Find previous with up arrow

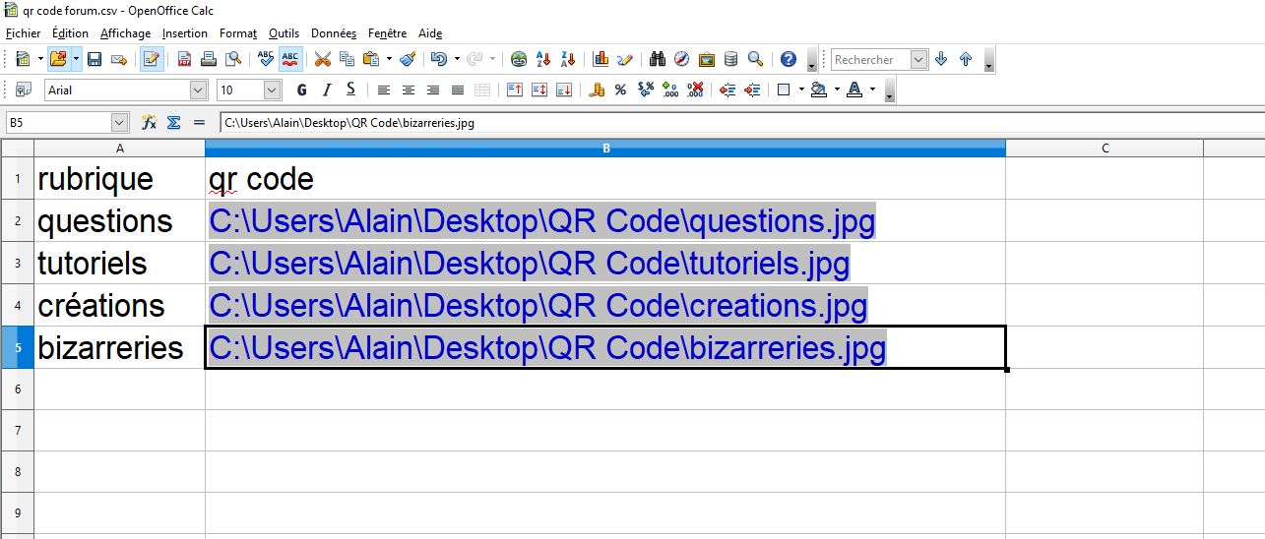click(x=966, y=59)
